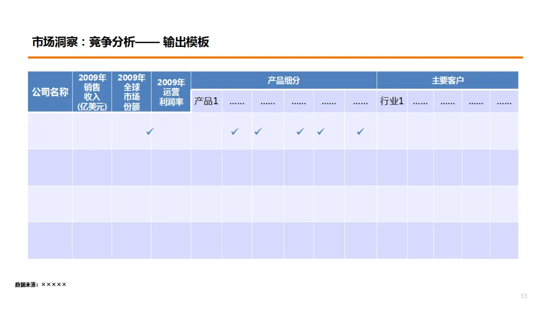Select the 2009年全球市场份额 header cell
551x310 pixels.
pyautogui.click(x=132, y=92)
